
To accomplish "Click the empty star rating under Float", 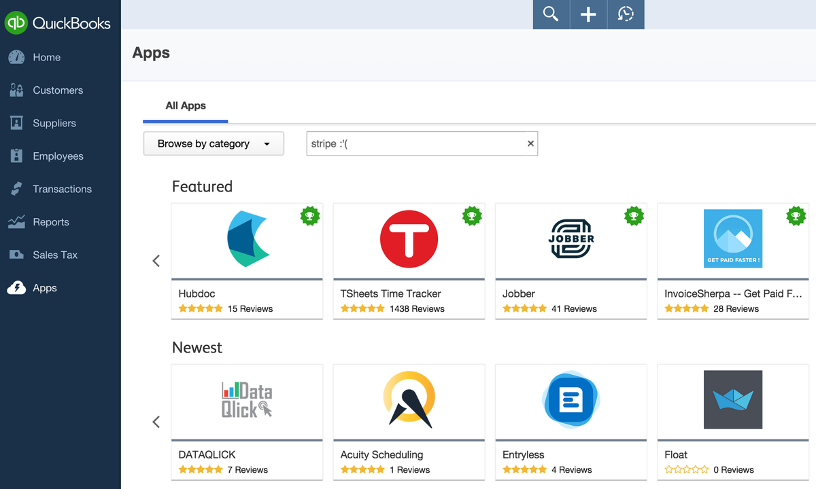I will tap(686, 469).
